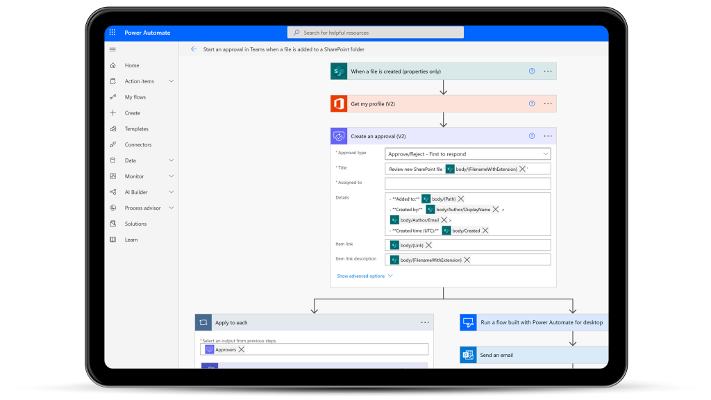
Task: Click the Solutions icon in sidebar
Action: (113, 224)
